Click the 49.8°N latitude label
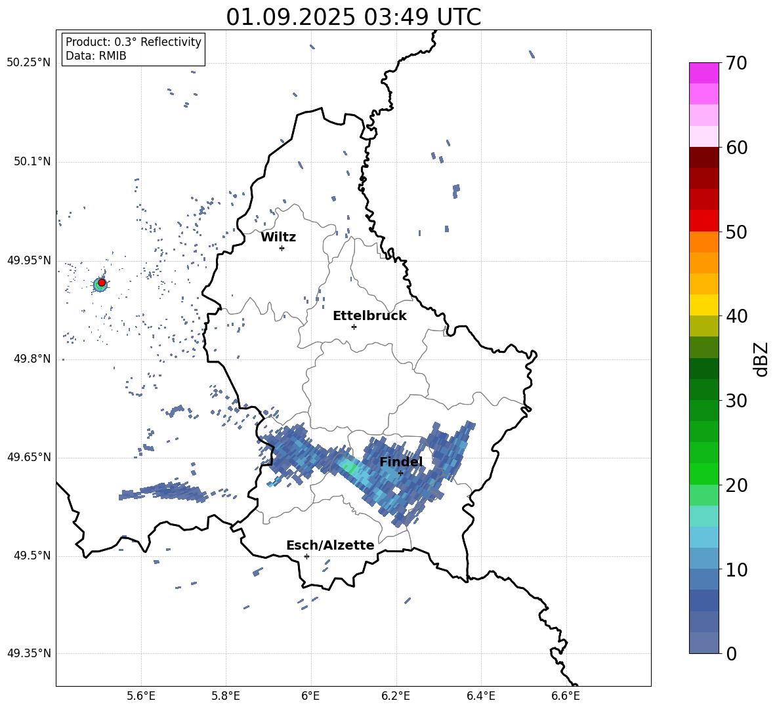This screenshot has height=709, width=777. click(31, 359)
